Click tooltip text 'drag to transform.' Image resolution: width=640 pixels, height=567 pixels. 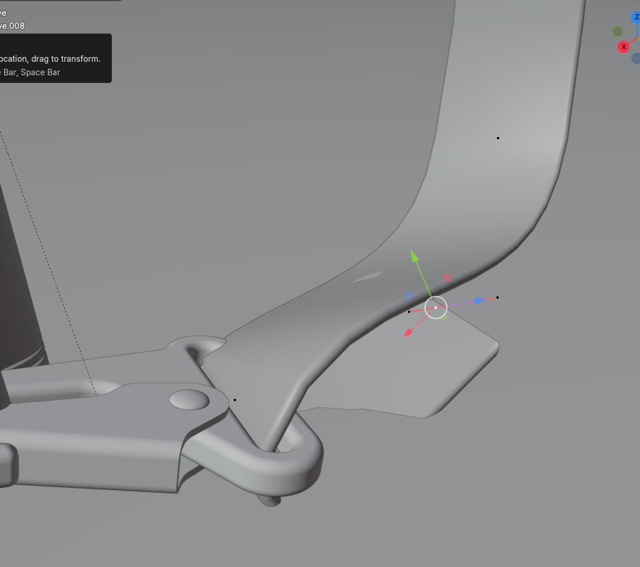pyautogui.click(x=66, y=59)
